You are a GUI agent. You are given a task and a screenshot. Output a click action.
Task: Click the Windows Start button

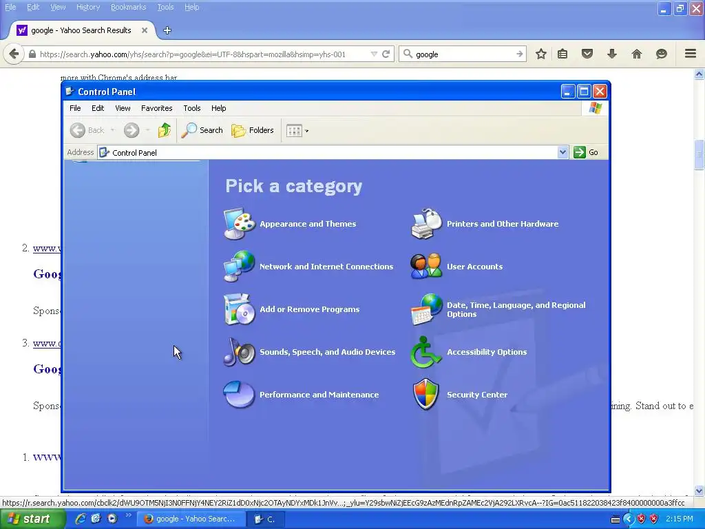pos(32,519)
